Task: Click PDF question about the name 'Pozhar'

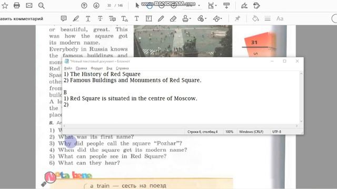Action: point(120,143)
